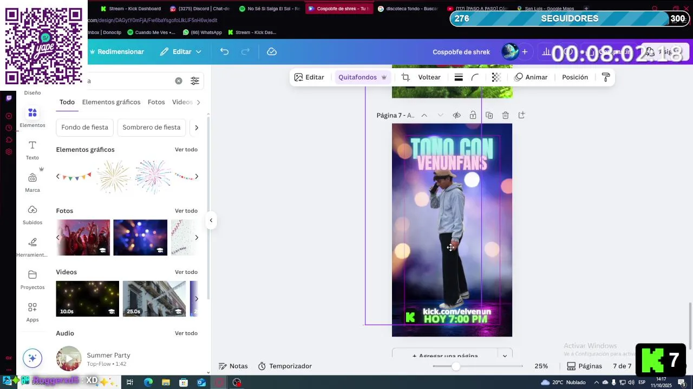Open the search filters icon
The height and width of the screenshot is (389, 693).
[x=195, y=81]
